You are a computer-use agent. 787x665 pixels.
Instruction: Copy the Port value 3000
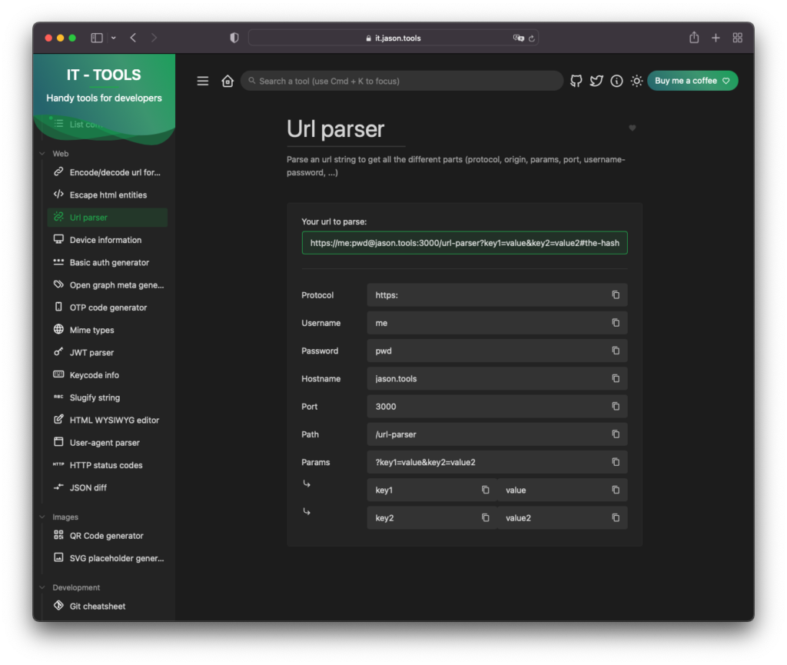[x=616, y=406]
